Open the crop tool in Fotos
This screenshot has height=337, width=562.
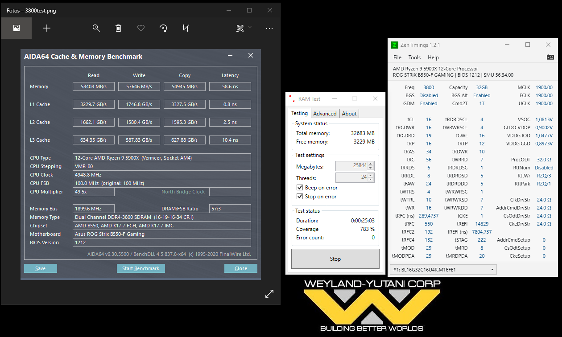(x=186, y=28)
